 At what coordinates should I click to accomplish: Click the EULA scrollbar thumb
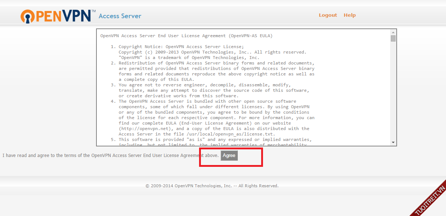pos(393,39)
